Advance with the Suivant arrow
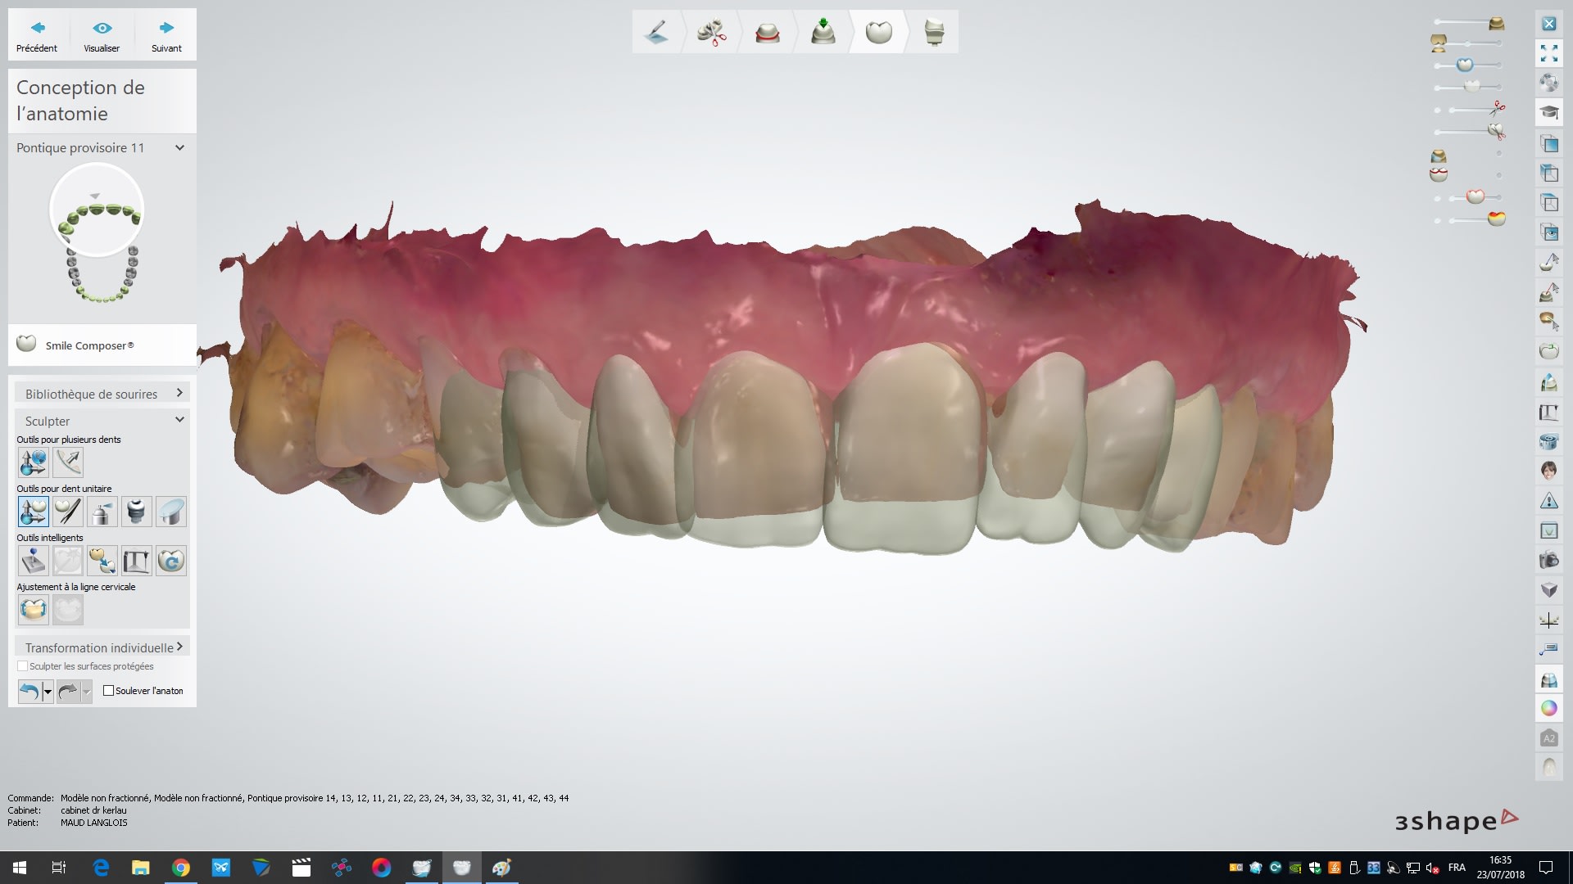 (x=166, y=36)
